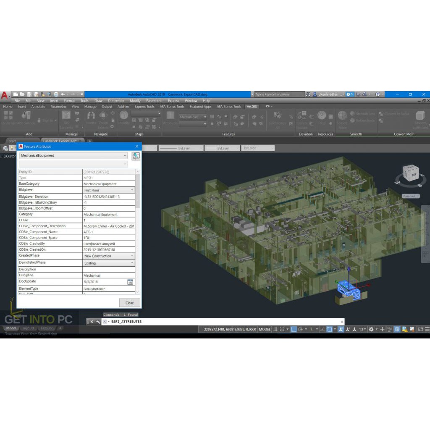Screen dimensions: 430x430
Task: Switch to the Layout1 tab
Action: pos(28,328)
